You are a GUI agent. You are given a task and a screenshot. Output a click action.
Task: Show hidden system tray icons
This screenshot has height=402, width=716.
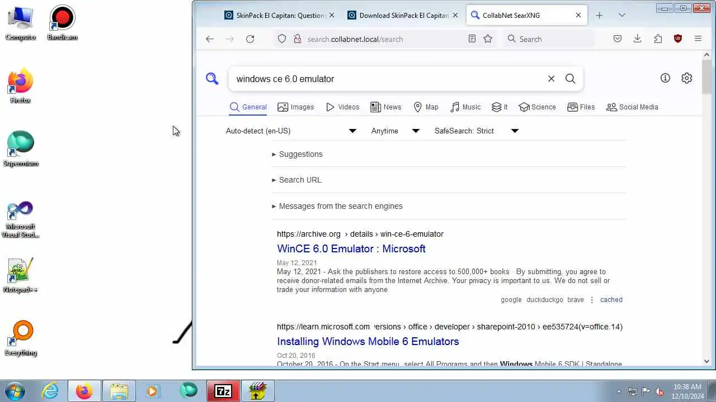[619, 391]
